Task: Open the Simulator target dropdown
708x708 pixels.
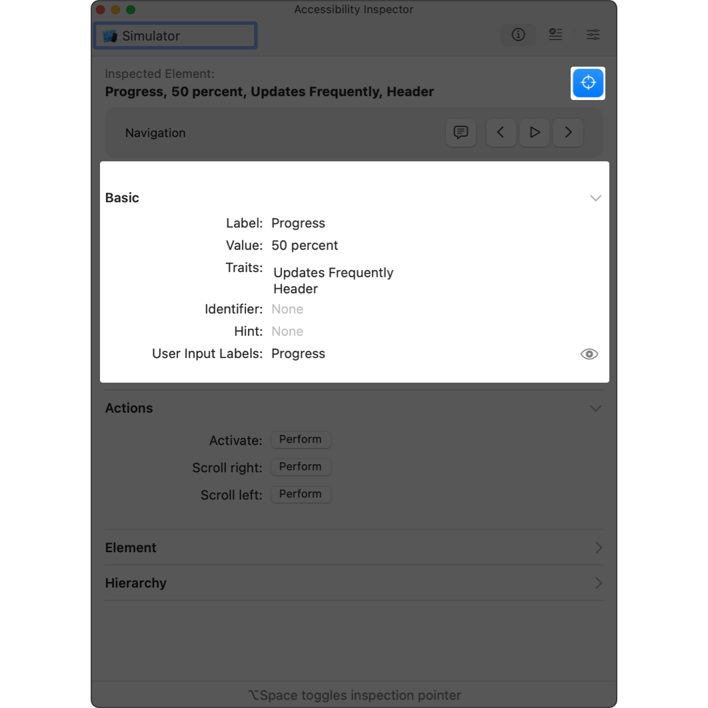Action: (x=175, y=36)
